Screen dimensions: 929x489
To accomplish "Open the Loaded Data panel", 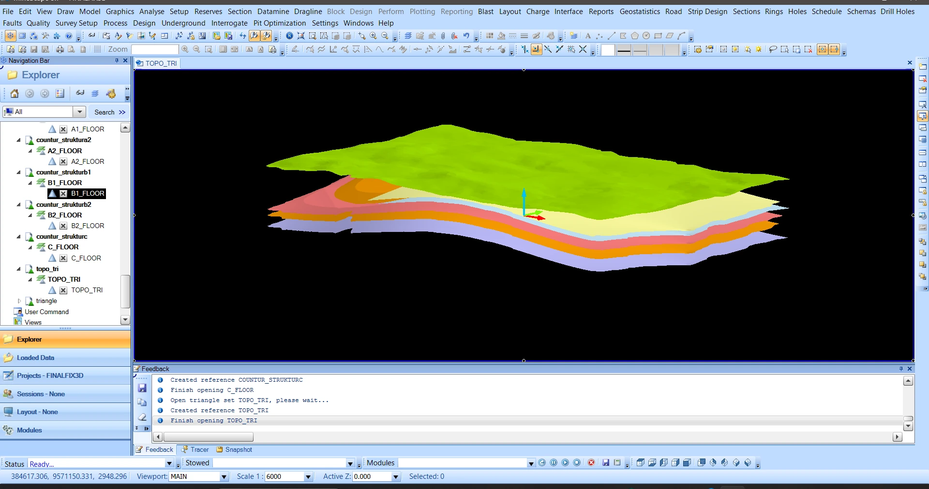I will coord(65,358).
